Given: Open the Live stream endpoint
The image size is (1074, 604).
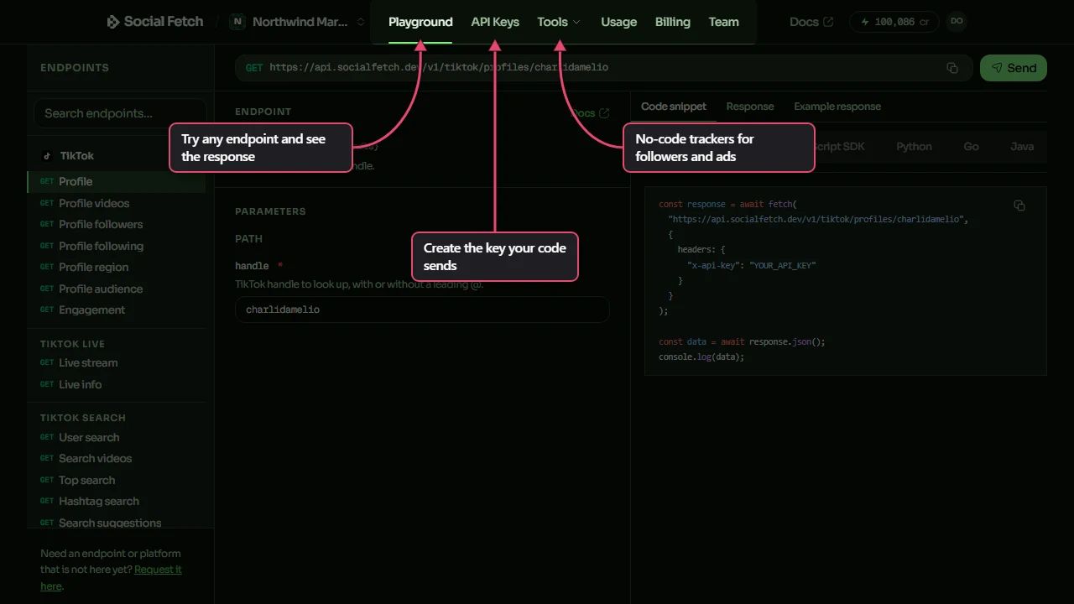Looking at the screenshot, I should (x=117, y=362).
